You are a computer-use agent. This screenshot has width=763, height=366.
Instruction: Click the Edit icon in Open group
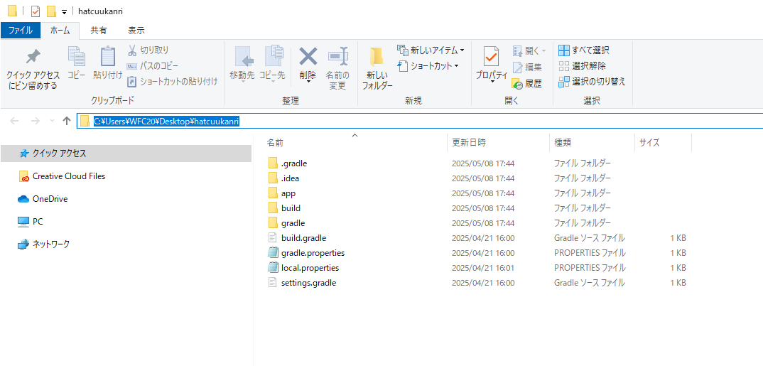pyautogui.click(x=517, y=68)
